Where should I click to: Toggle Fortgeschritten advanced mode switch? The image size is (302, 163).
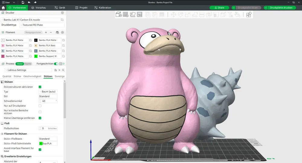pos(56,64)
